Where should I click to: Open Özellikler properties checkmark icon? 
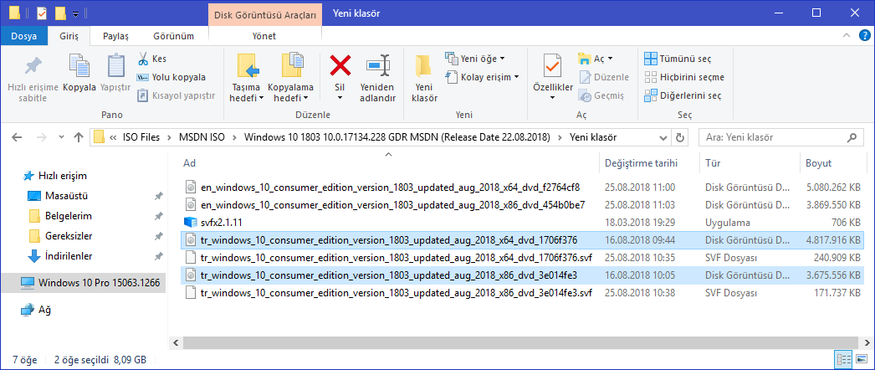click(552, 67)
